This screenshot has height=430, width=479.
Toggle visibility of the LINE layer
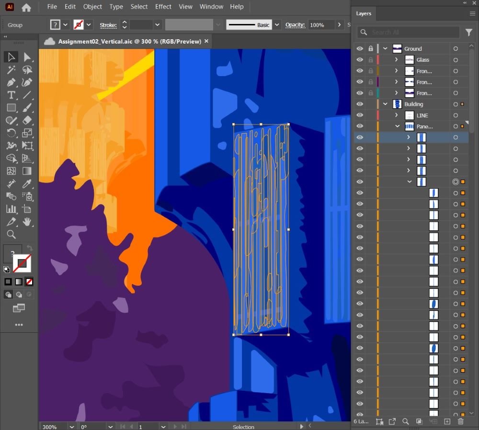[360, 115]
